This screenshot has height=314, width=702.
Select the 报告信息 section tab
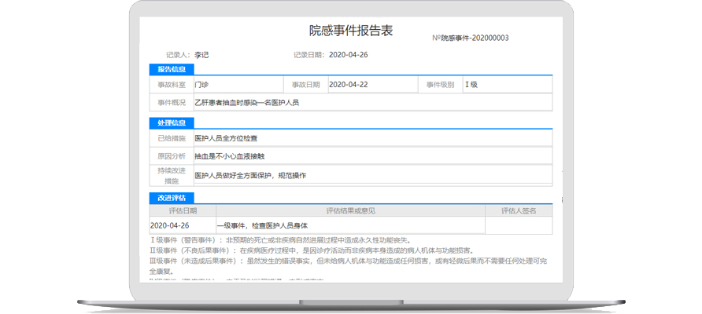tap(172, 70)
